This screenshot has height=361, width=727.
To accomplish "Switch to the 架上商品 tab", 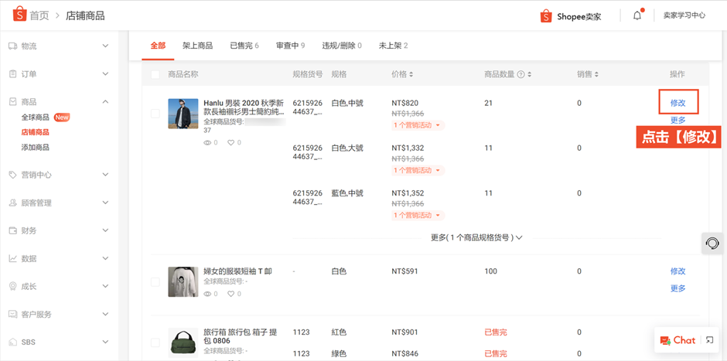I will click(197, 46).
